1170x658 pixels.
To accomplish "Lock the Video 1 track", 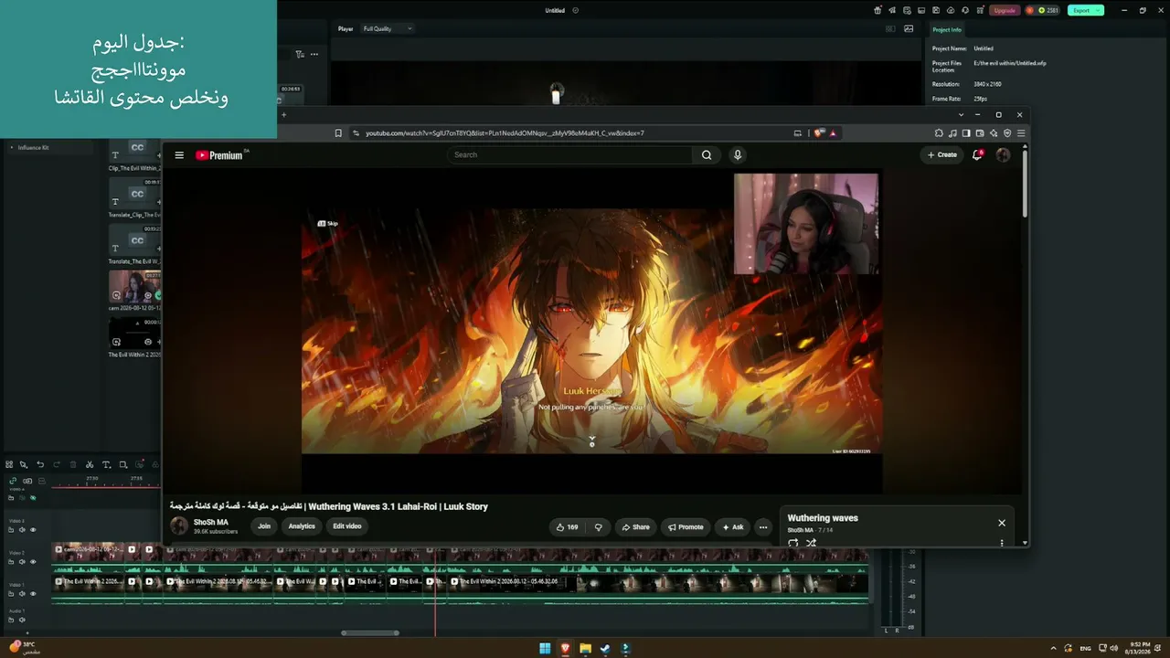I will pyautogui.click(x=12, y=594).
